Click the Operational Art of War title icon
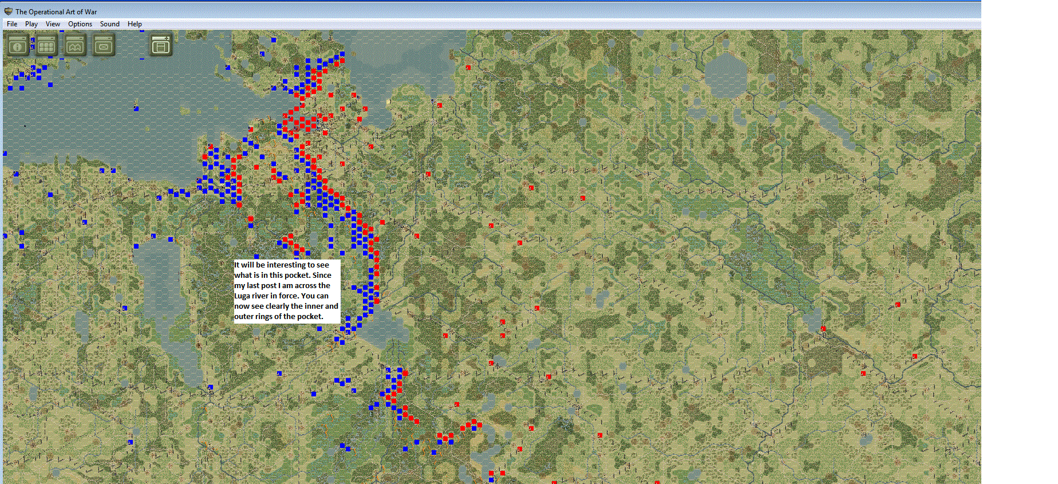The width and height of the screenshot is (1058, 484). [x=8, y=11]
